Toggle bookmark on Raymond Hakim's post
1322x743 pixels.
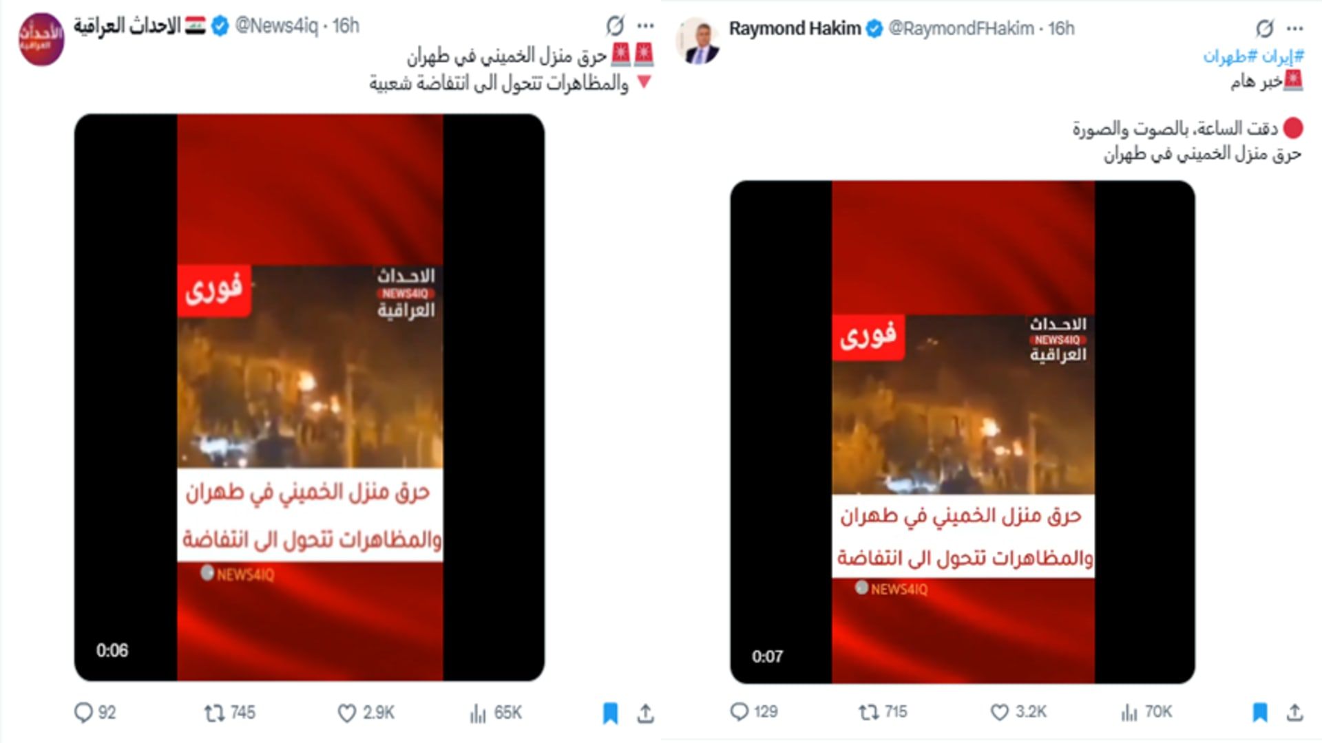pyautogui.click(x=1260, y=711)
